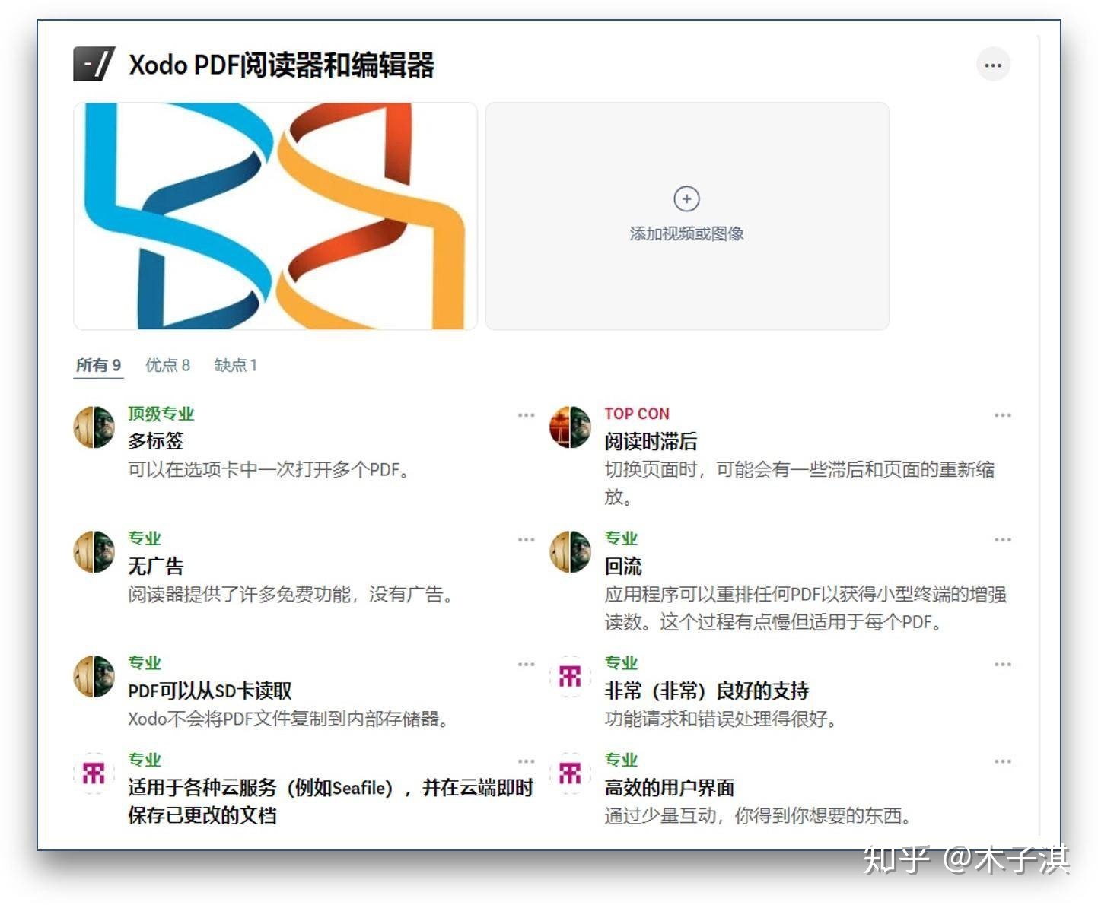Click the text 阅读器提供了许多免费功能，没有广告。
This screenshot has height=905, width=1098.
291,595
